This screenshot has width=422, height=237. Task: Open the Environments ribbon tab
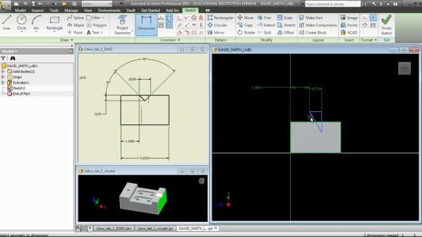coord(109,11)
